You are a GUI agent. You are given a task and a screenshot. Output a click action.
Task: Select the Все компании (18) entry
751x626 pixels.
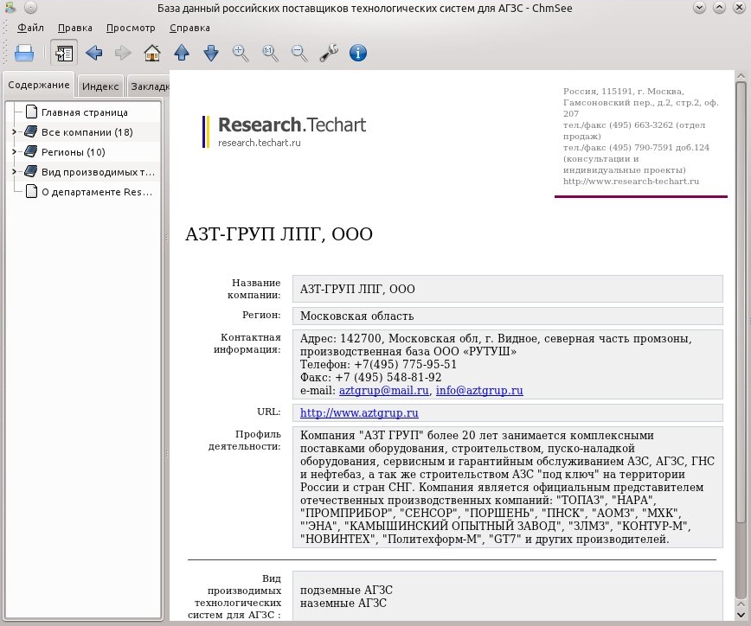87,132
